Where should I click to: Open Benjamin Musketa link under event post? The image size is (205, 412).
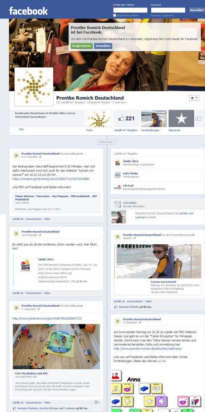[130, 307]
